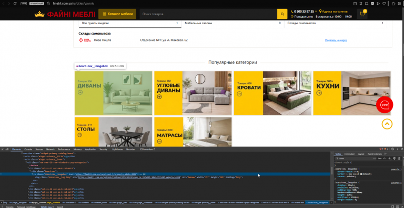Click the Network conditions drawer tab
404x208 pixels.
(26, 207)
